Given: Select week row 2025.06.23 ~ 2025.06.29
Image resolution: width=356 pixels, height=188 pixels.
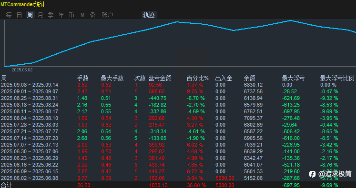Looking at the screenshot, I should coord(178,158).
